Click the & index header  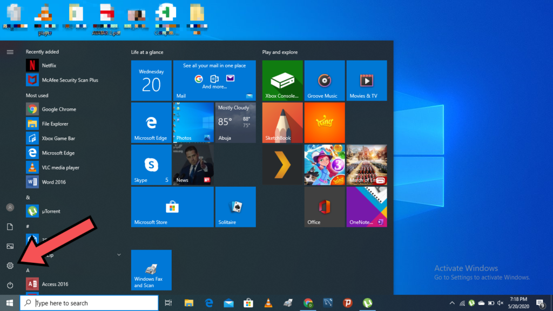pos(28,198)
